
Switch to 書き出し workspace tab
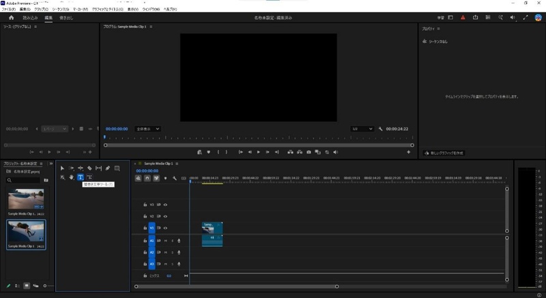66,18
